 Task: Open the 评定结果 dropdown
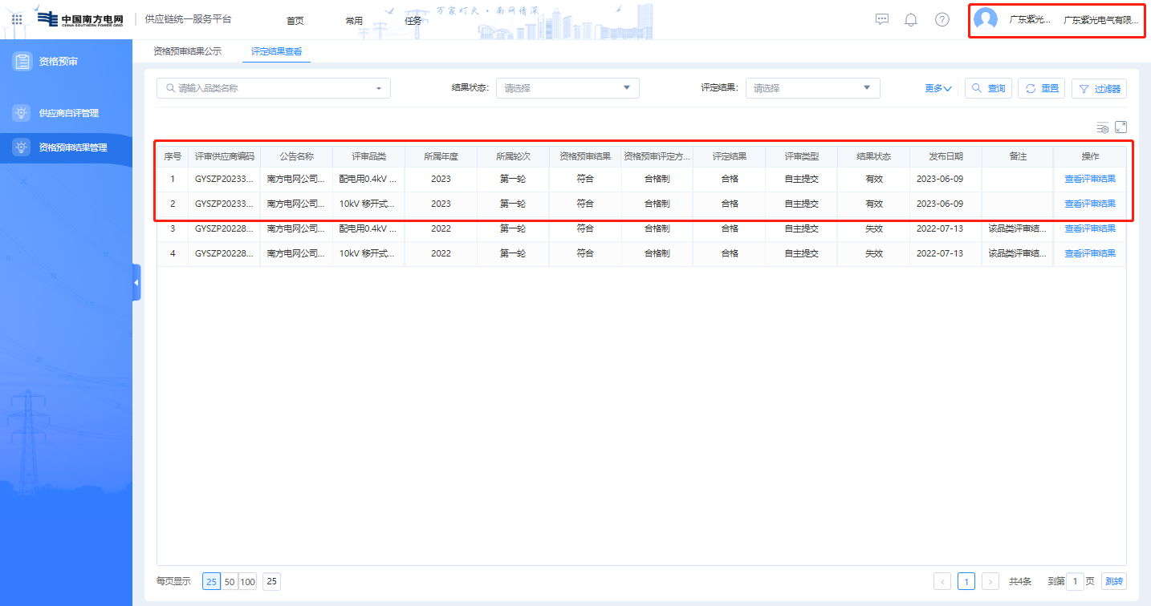[x=812, y=88]
